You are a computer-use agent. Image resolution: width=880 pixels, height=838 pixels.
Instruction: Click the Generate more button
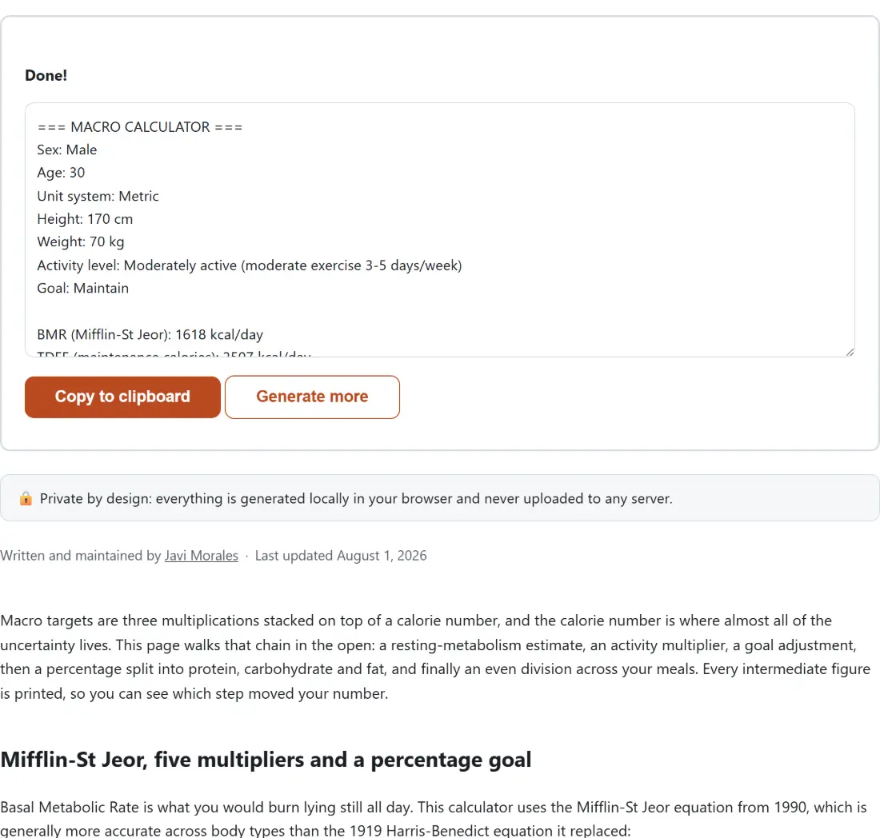tap(312, 397)
